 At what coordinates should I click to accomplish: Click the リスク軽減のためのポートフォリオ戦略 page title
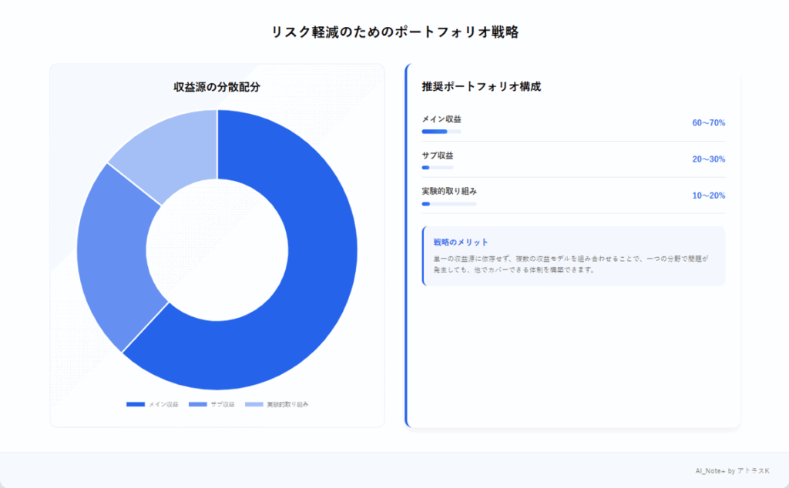[x=395, y=32]
